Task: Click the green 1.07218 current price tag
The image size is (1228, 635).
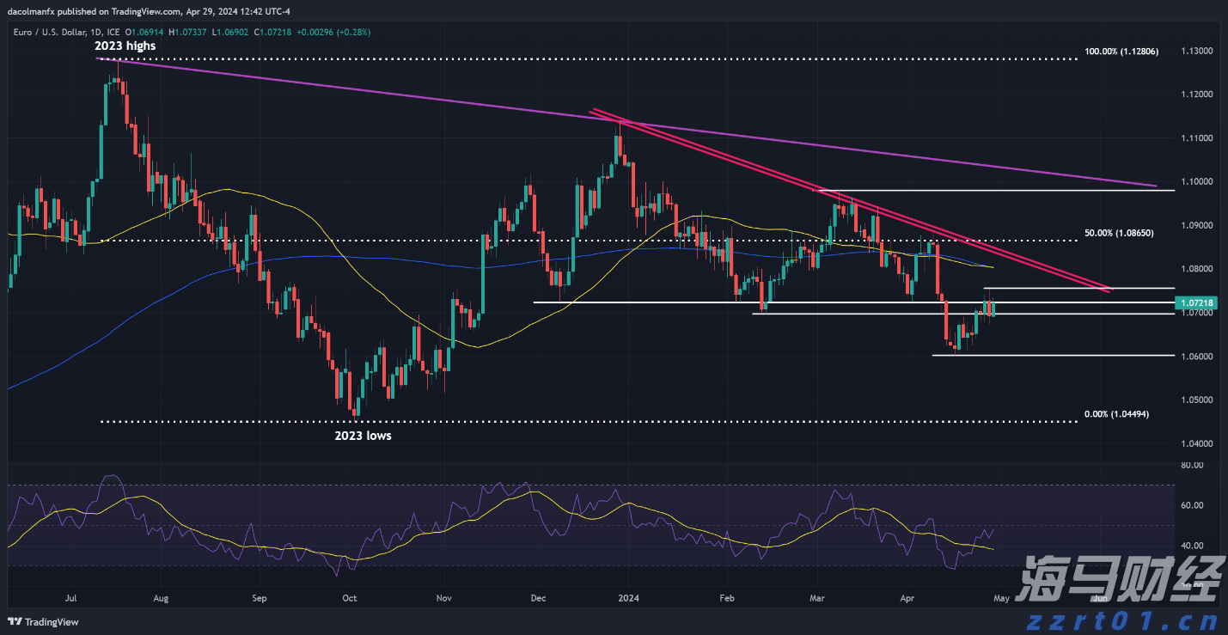Action: coord(1199,303)
